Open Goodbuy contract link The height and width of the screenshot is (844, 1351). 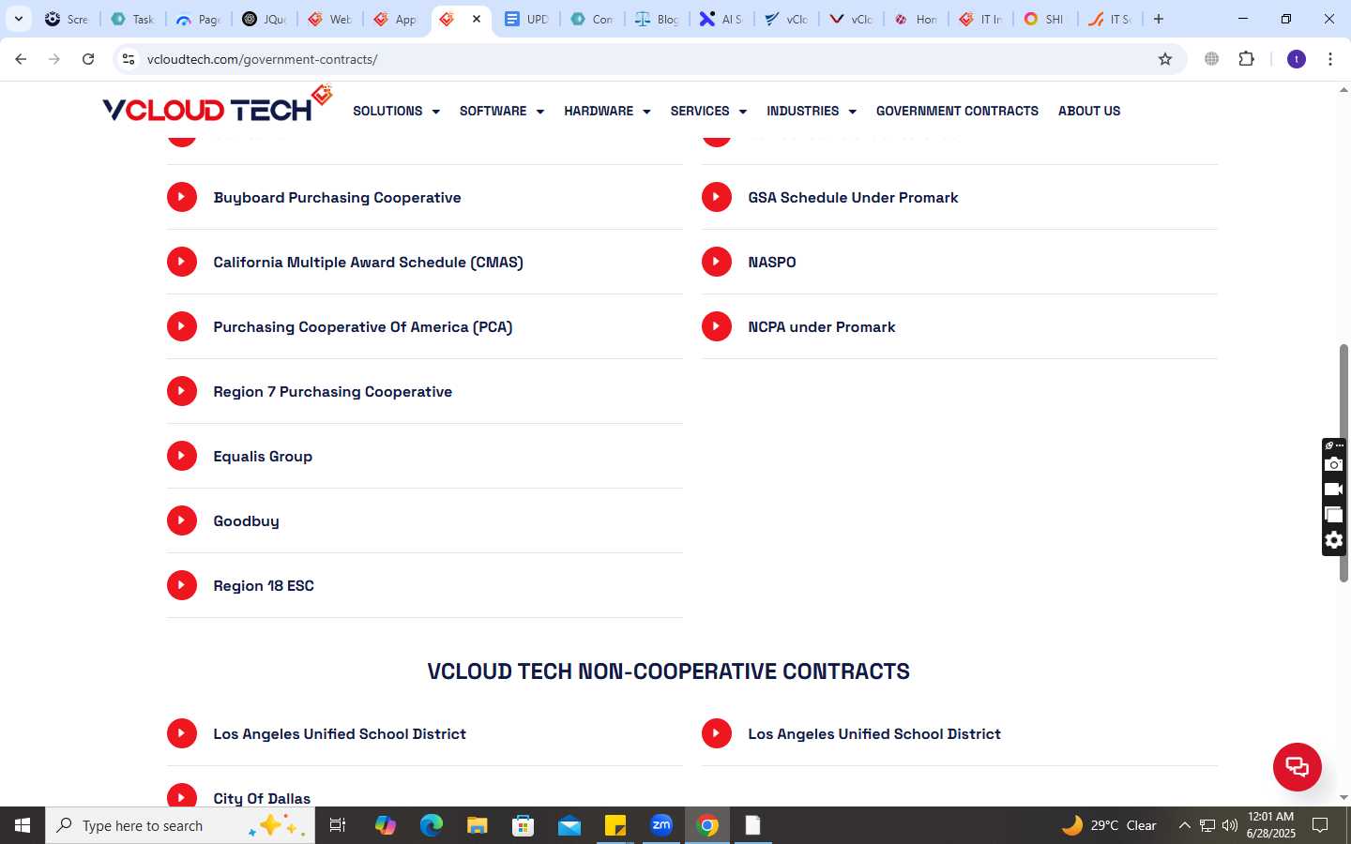(x=246, y=520)
